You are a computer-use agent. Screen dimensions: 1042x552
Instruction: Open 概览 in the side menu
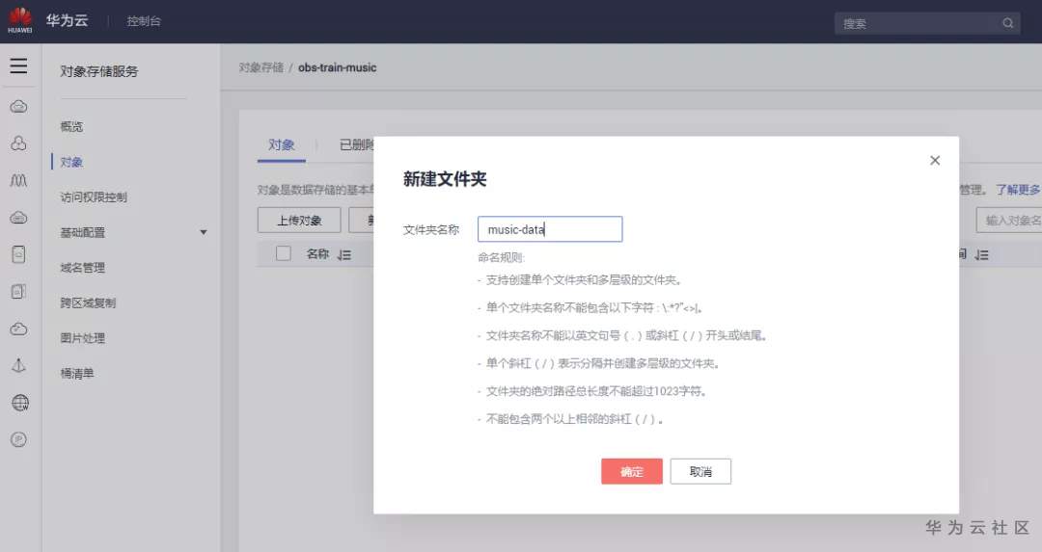(71, 127)
